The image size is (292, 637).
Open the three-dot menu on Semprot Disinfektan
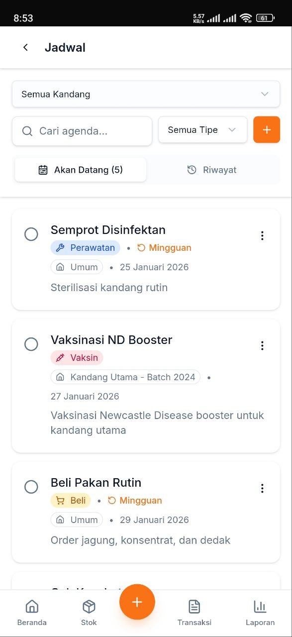[x=262, y=235]
